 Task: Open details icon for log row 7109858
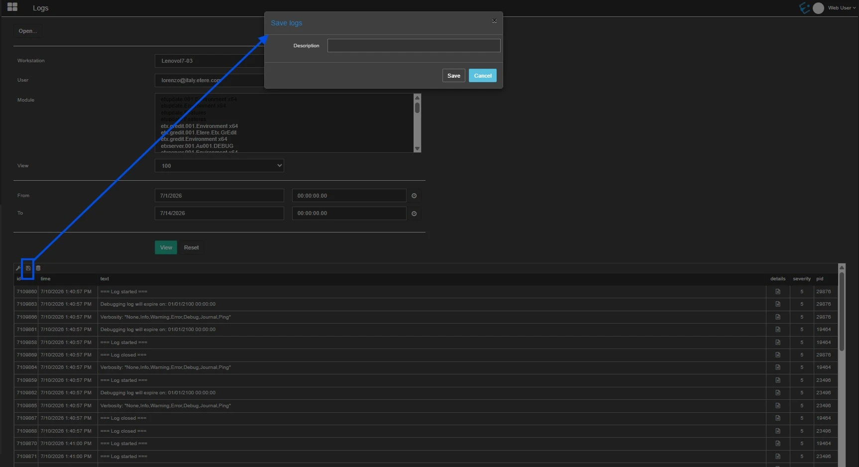point(778,343)
